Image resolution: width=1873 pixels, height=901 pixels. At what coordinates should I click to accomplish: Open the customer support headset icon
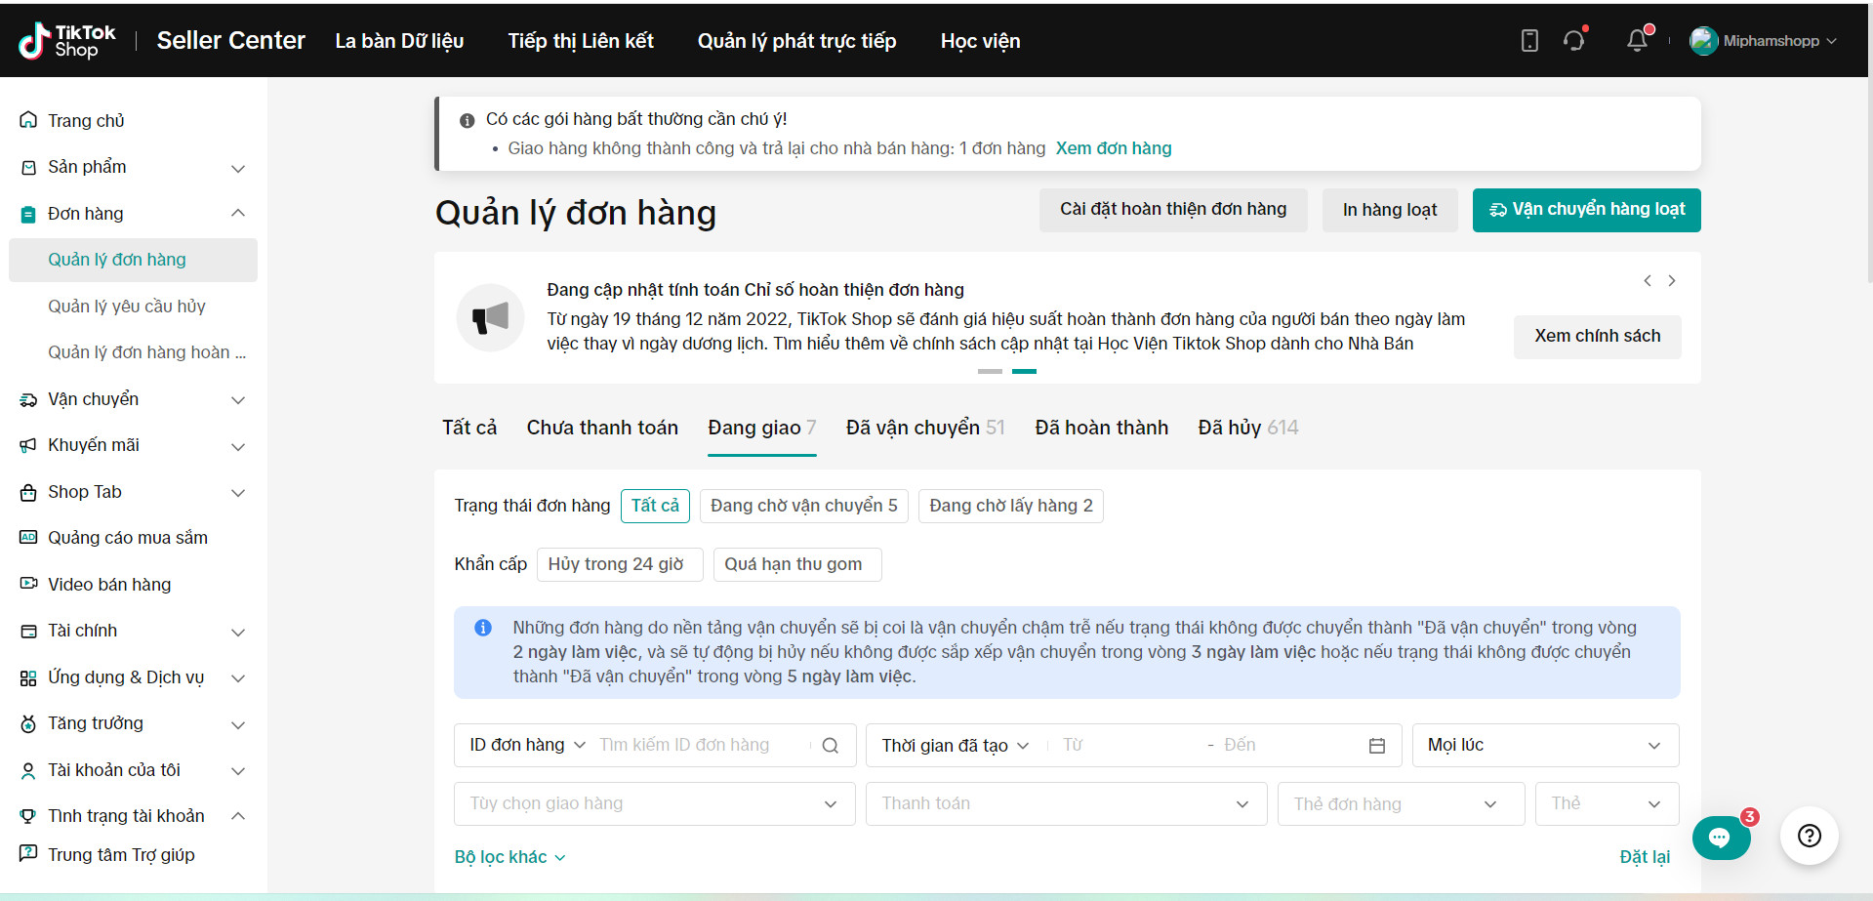point(1573,40)
